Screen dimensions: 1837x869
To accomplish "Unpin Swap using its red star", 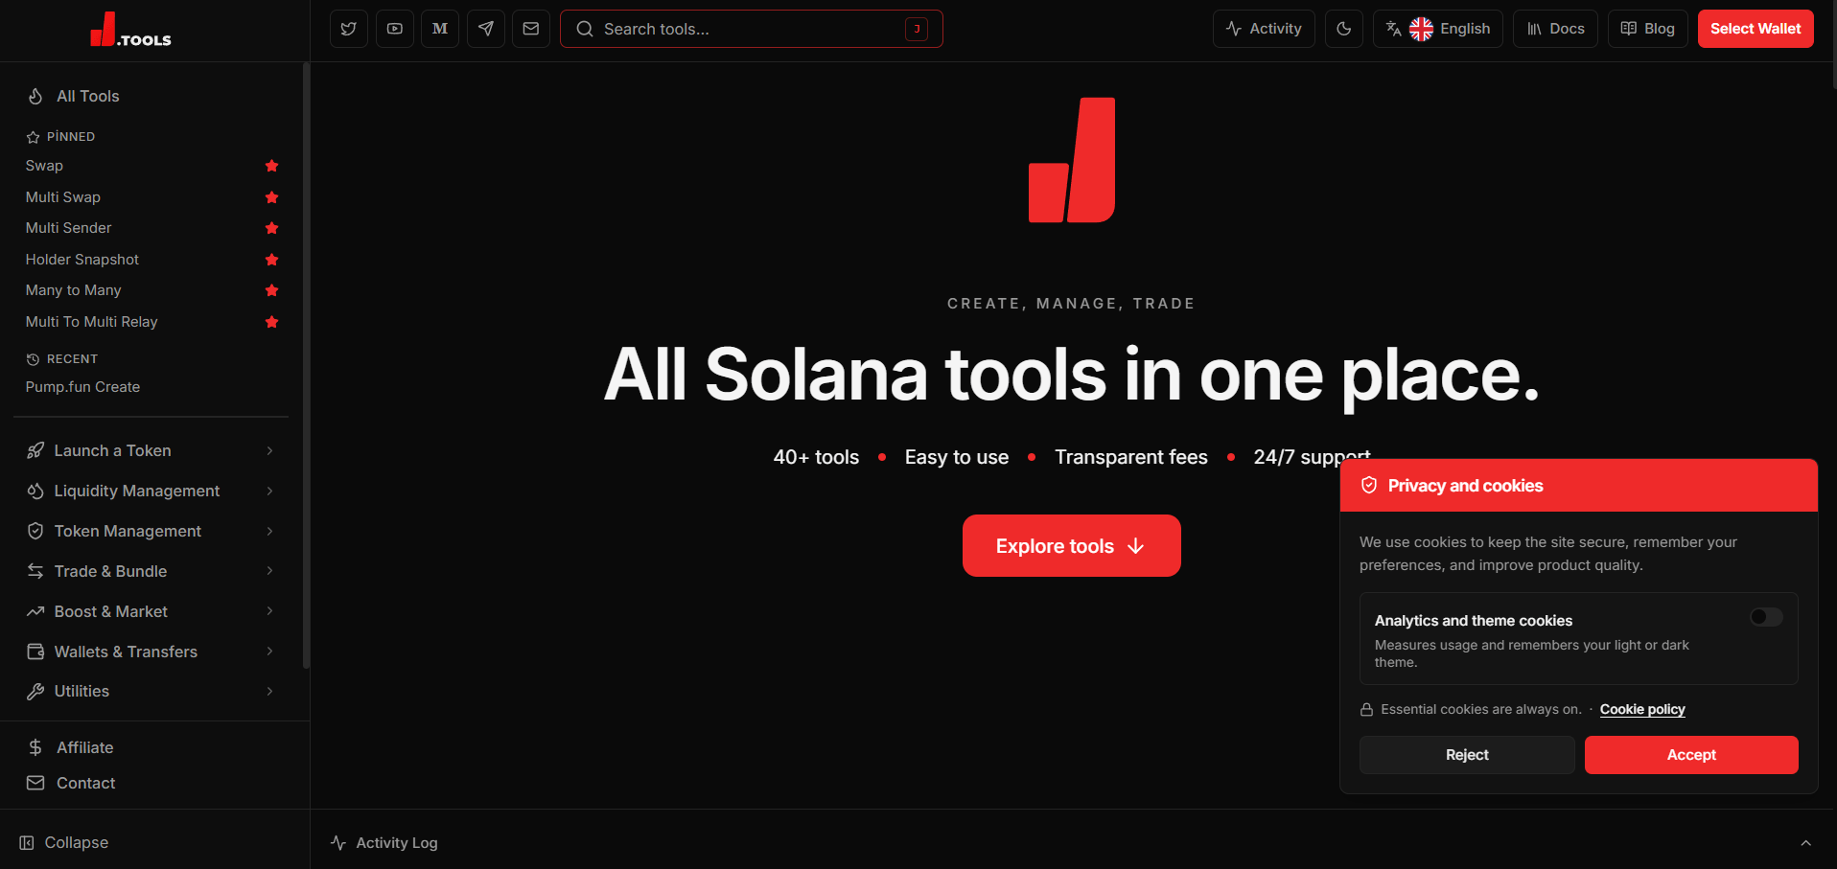I will click(x=272, y=166).
